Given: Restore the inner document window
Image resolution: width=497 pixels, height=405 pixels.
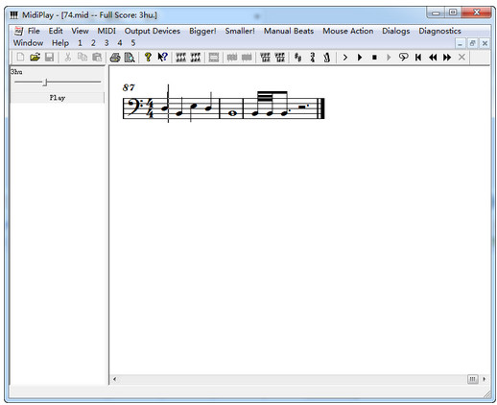Looking at the screenshot, I should [472, 43].
